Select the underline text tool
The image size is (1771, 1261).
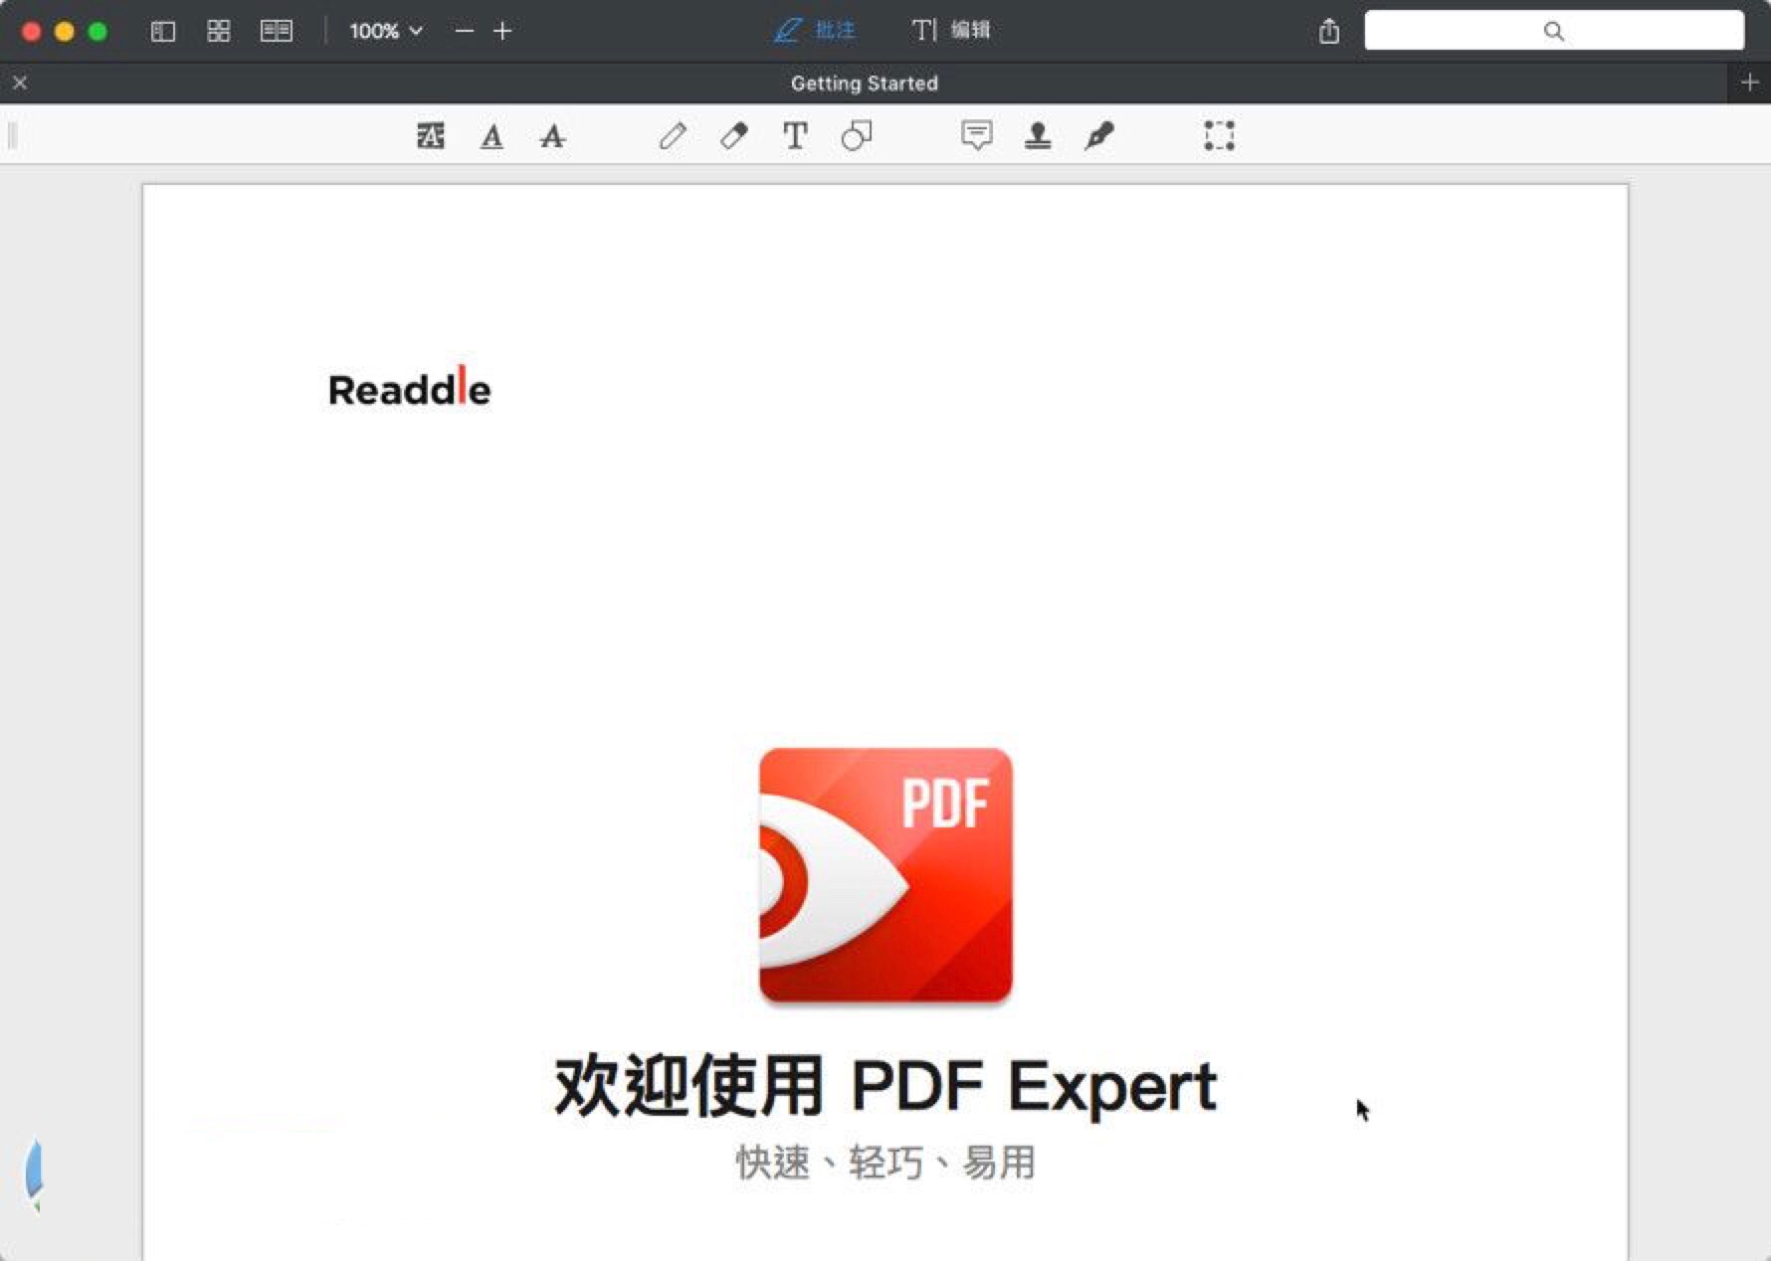492,135
